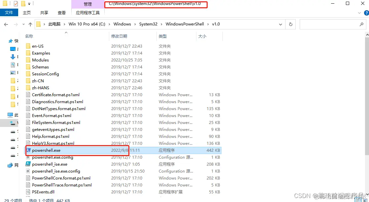
Task: Select the DotNetTypes.format.ps1xml file icon
Action: pos(28,109)
